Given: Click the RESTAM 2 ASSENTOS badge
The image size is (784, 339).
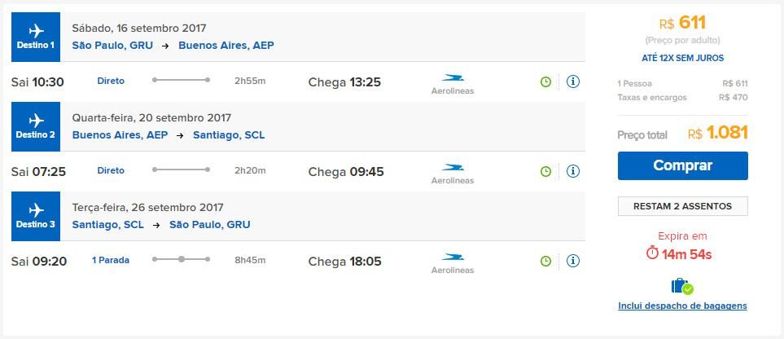Looking at the screenshot, I should (682, 206).
